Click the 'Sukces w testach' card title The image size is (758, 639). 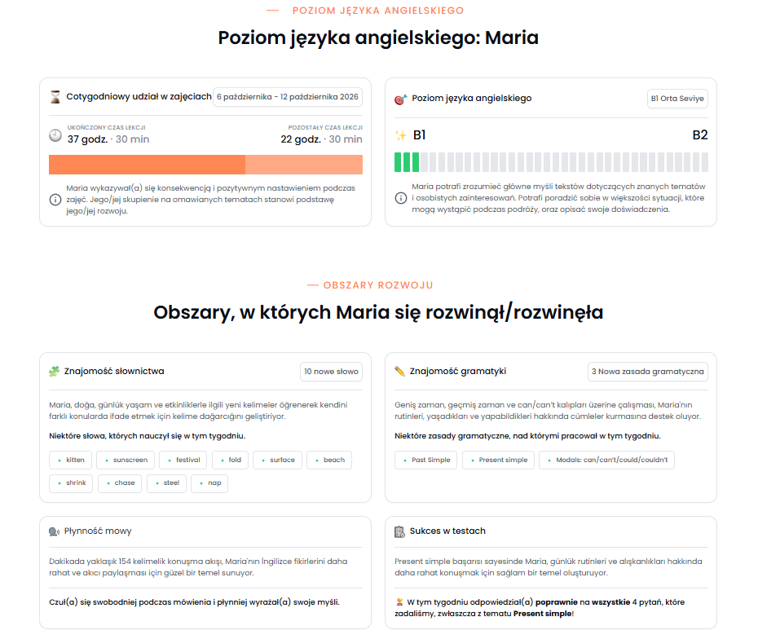pyautogui.click(x=447, y=531)
